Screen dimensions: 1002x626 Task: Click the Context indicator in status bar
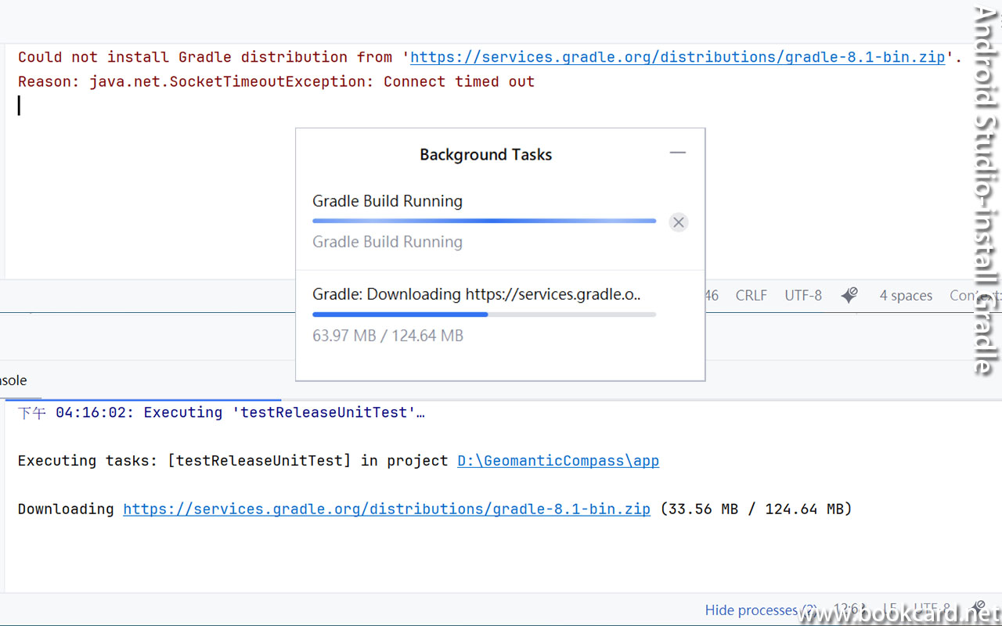tap(973, 296)
